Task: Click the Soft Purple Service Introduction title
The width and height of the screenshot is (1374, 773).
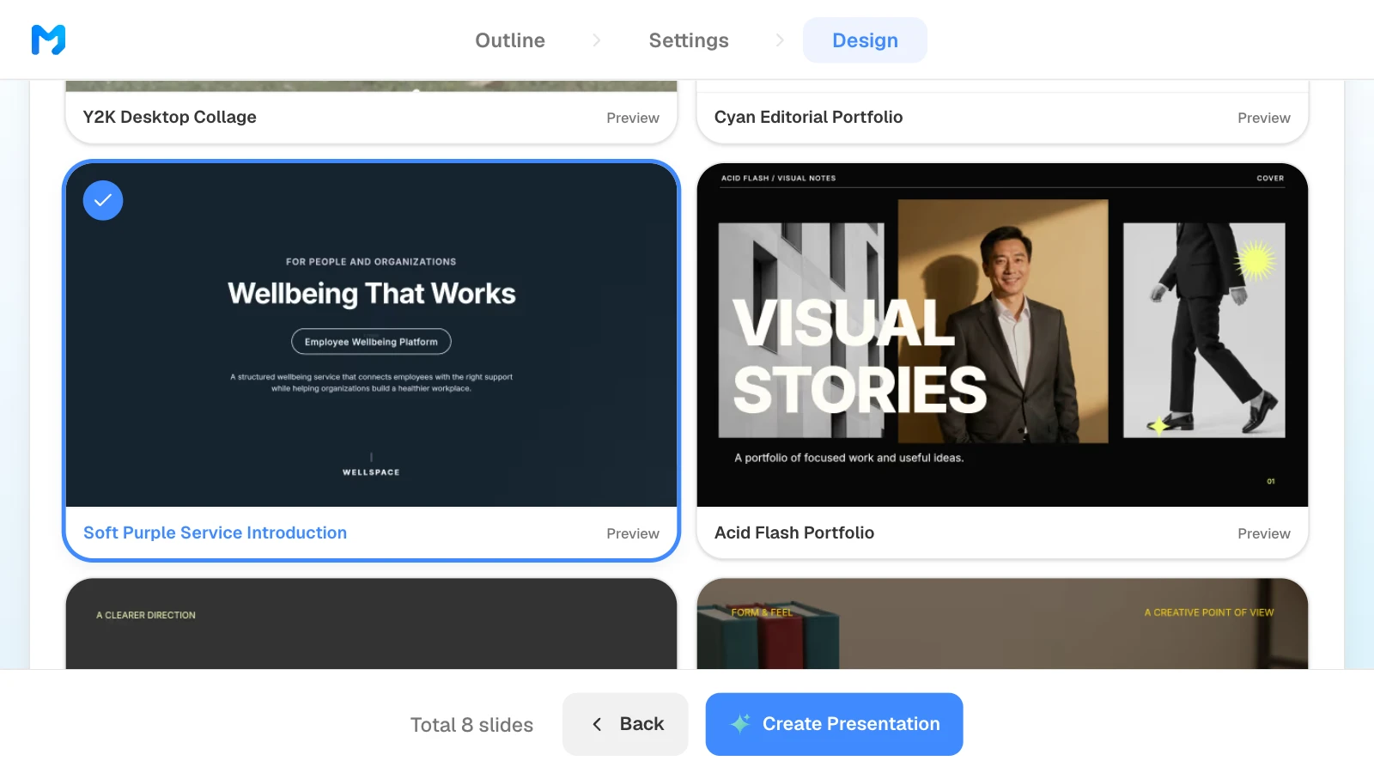Action: 215,533
